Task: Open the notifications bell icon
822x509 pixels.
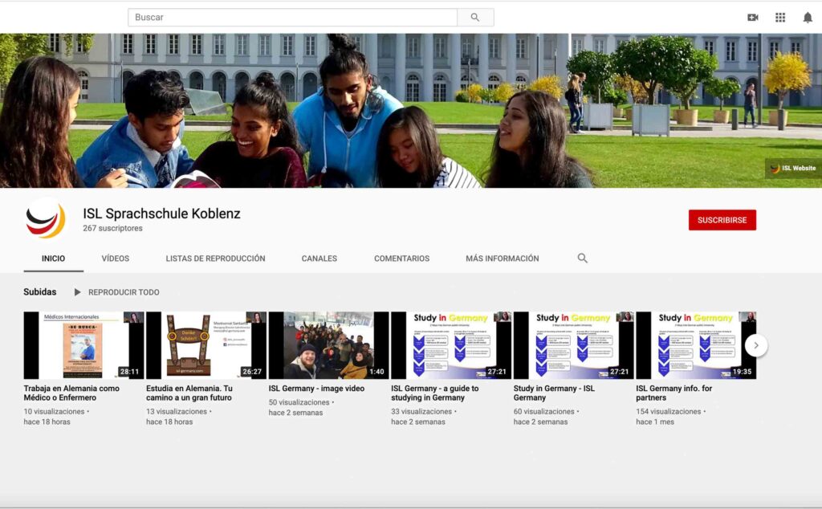Action: (x=808, y=18)
